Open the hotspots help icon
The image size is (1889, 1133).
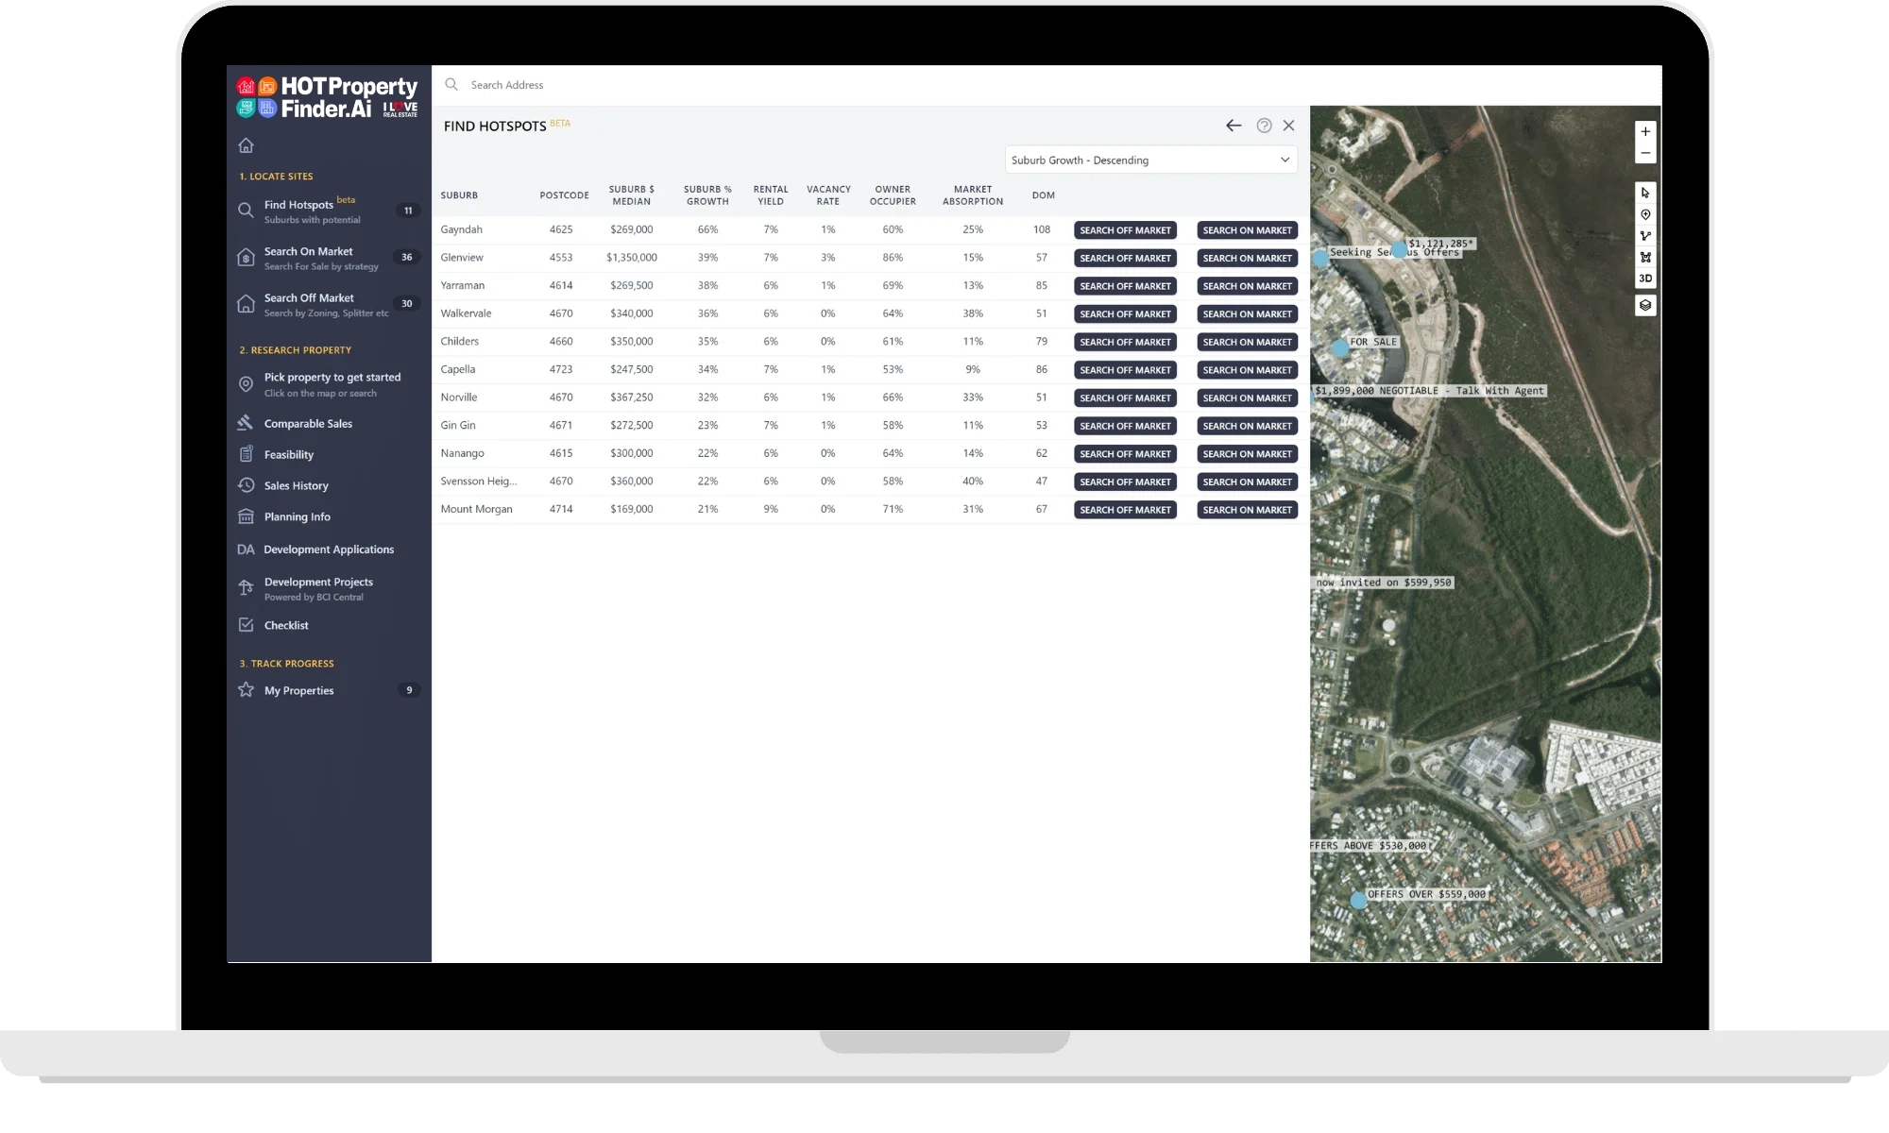coord(1264,126)
